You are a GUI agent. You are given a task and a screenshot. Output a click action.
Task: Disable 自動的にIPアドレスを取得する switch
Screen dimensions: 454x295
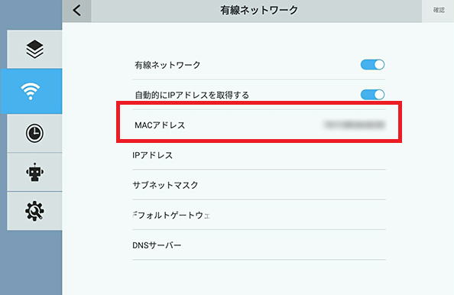[372, 94]
